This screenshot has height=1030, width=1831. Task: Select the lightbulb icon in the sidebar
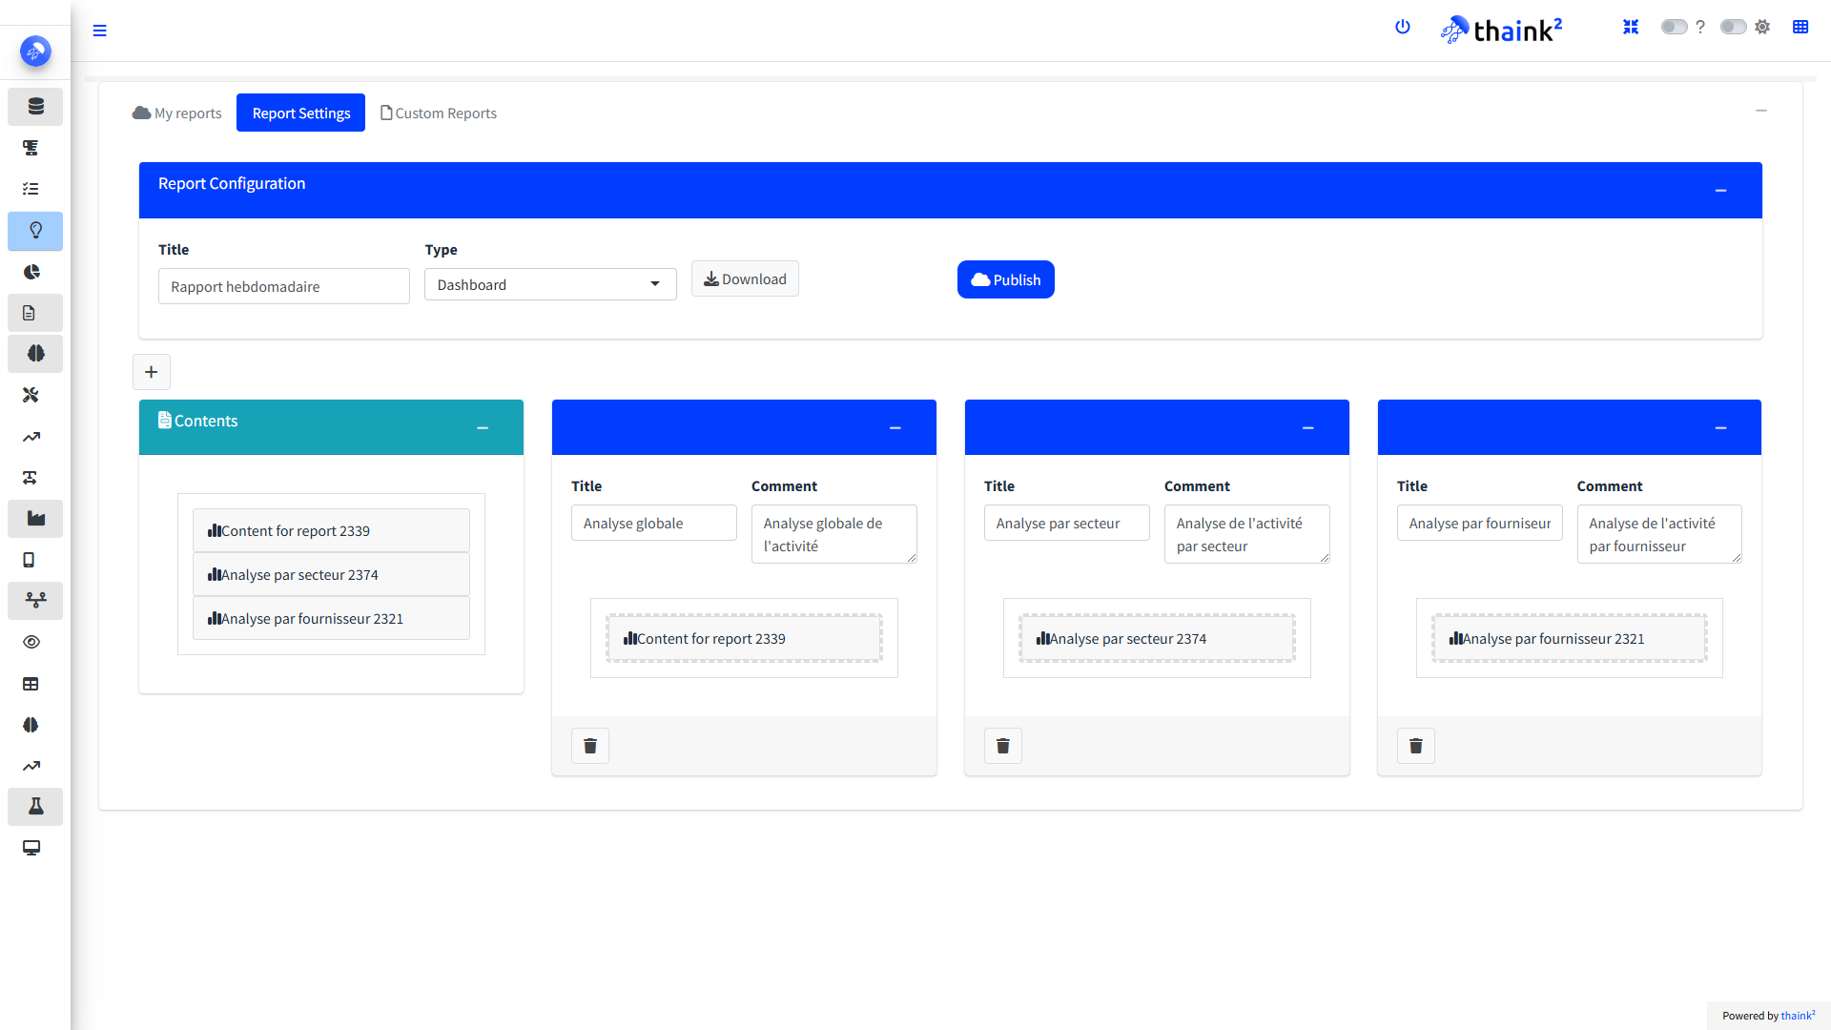click(35, 231)
